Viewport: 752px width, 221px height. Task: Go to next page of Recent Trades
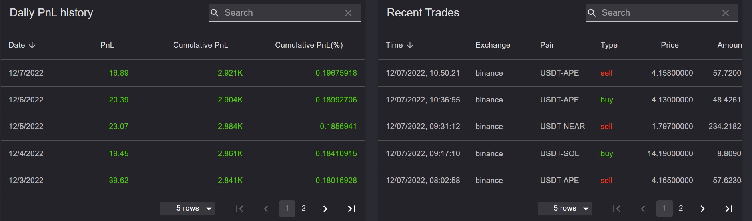702,209
